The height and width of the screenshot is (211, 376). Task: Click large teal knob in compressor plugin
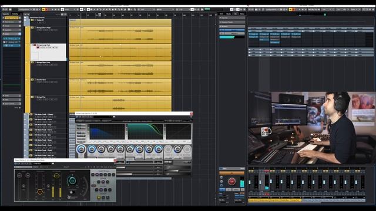pyautogui.click(x=73, y=181)
